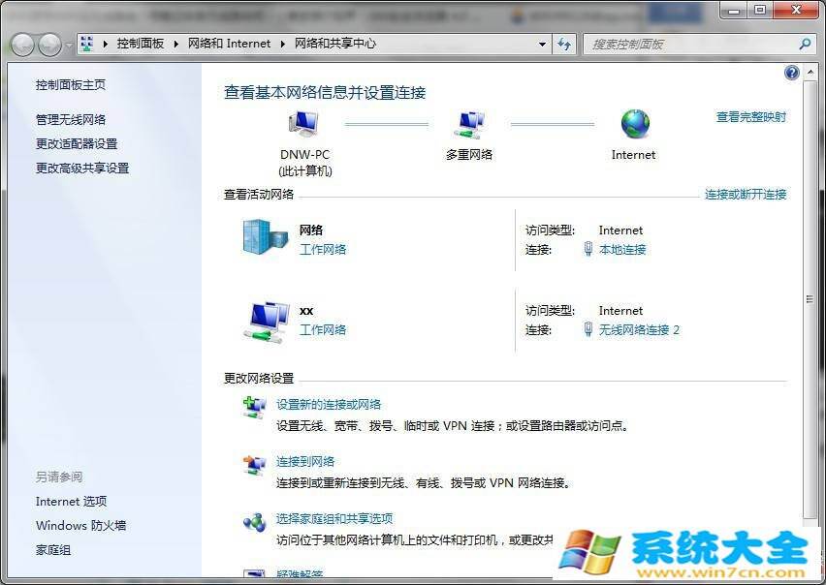This screenshot has width=826, height=585.
Task: Click the 选择家庭组和共享选项 icon
Action: tap(254, 522)
